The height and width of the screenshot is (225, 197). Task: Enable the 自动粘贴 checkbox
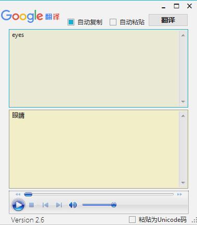[113, 22]
